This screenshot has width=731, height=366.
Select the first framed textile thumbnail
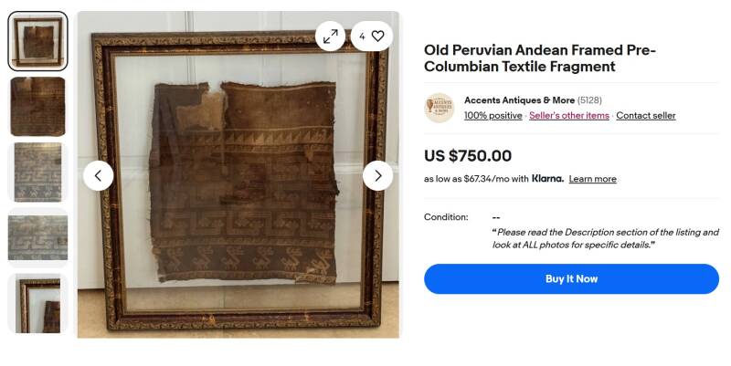click(37, 41)
